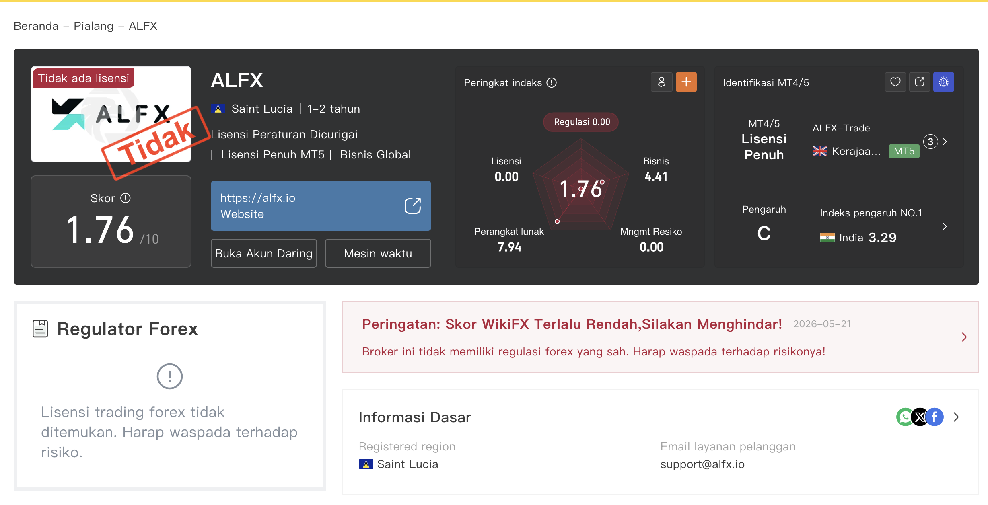The width and height of the screenshot is (988, 505).
Task: Click the UK flag beside Kerajaa...
Action: [819, 151]
